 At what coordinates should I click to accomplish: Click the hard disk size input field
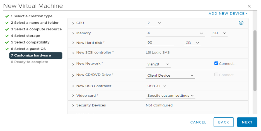pyautogui.click(x=159, y=43)
